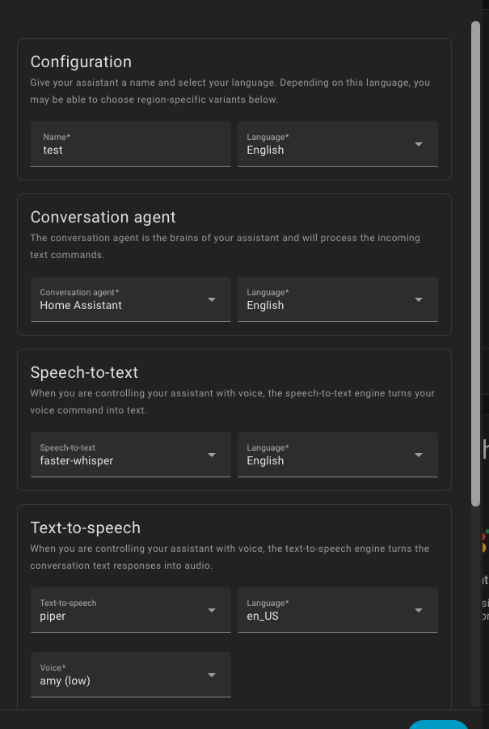Select the Conversation agent Language dropdown
Viewport: 489px width, 729px height.
point(327,299)
